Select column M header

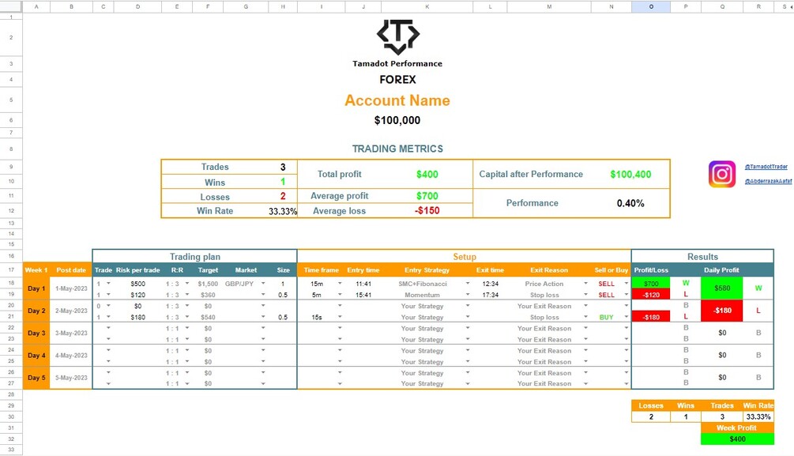(549, 6)
